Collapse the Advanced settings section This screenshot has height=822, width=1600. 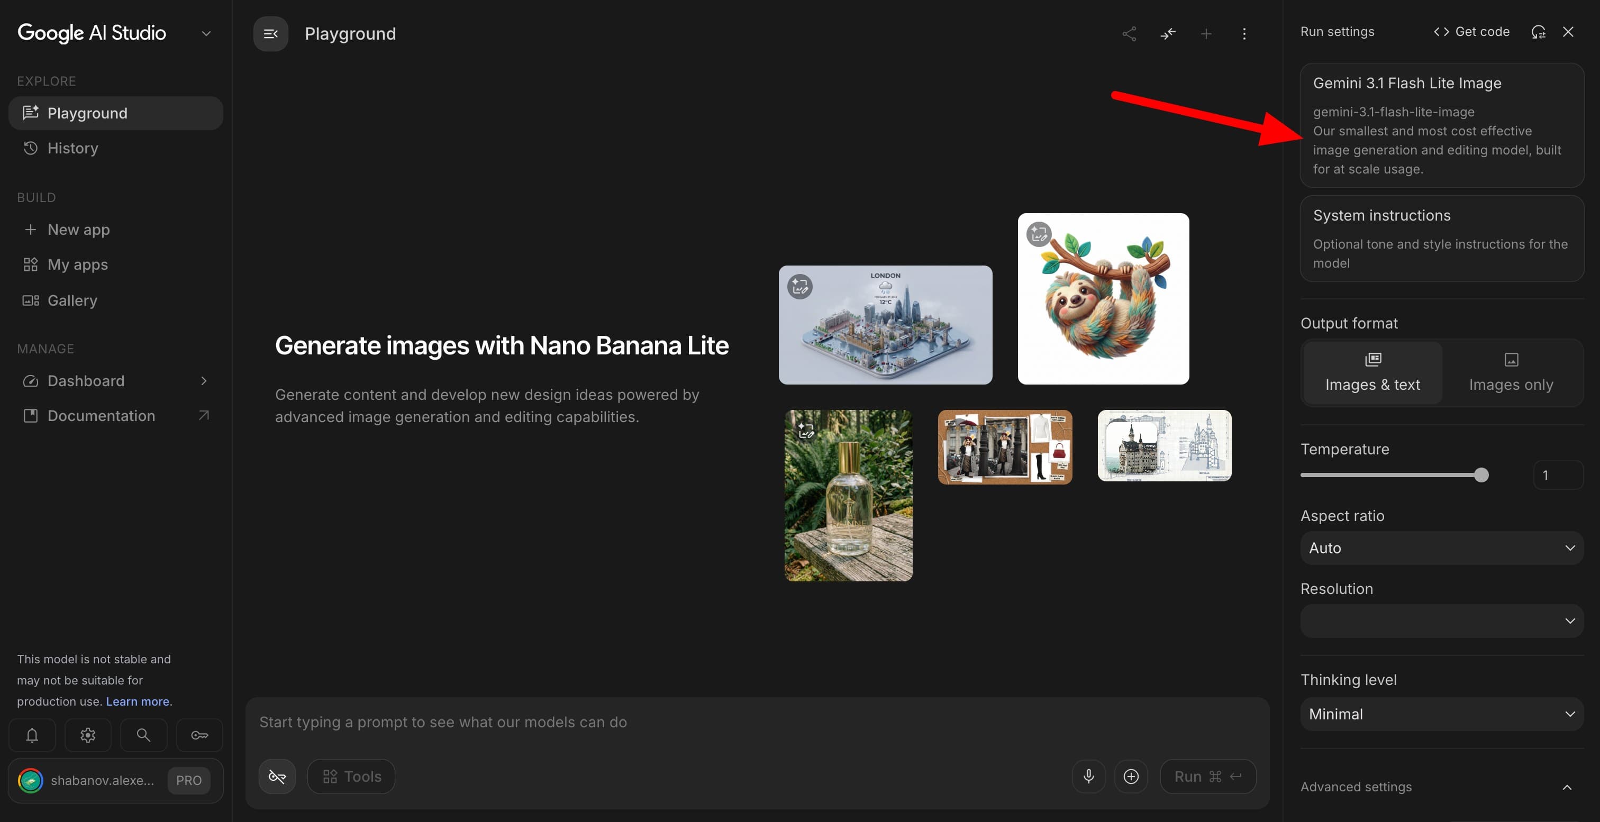click(1567, 787)
